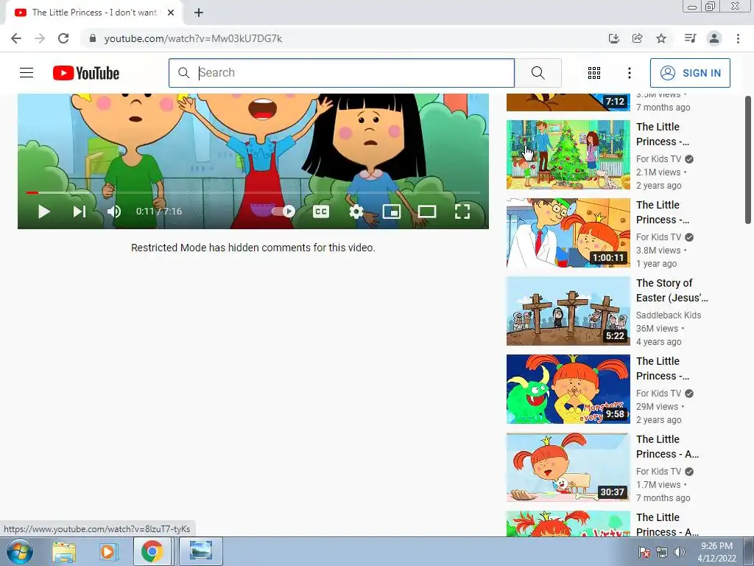This screenshot has width=754, height=566.
Task: Toggle closed captions (CC)
Action: click(x=321, y=212)
